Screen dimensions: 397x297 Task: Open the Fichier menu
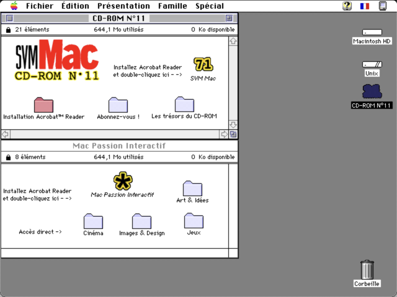tap(40, 6)
